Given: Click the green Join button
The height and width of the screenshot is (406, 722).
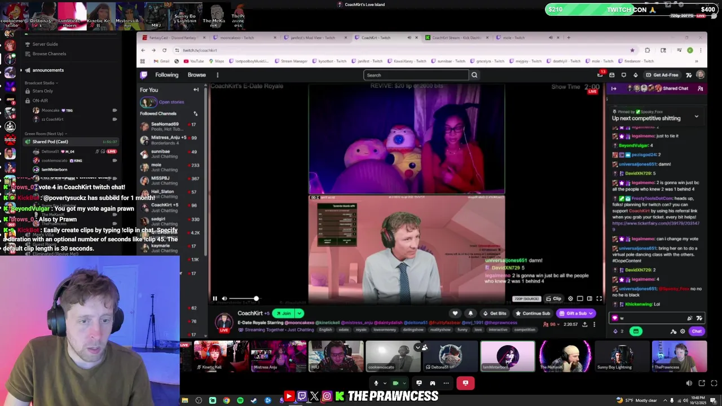Looking at the screenshot, I should coord(283,314).
